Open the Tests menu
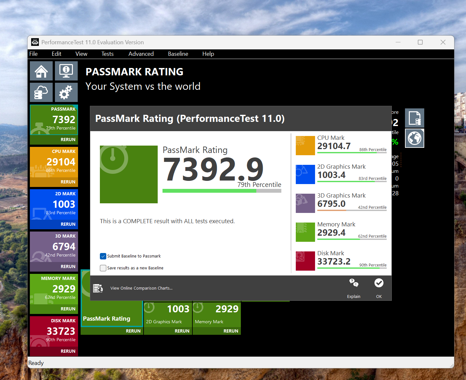 tap(108, 54)
